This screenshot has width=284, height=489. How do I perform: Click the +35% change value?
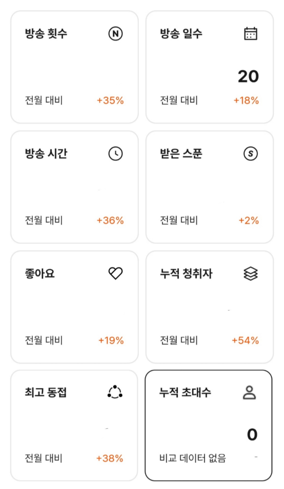coord(110,100)
